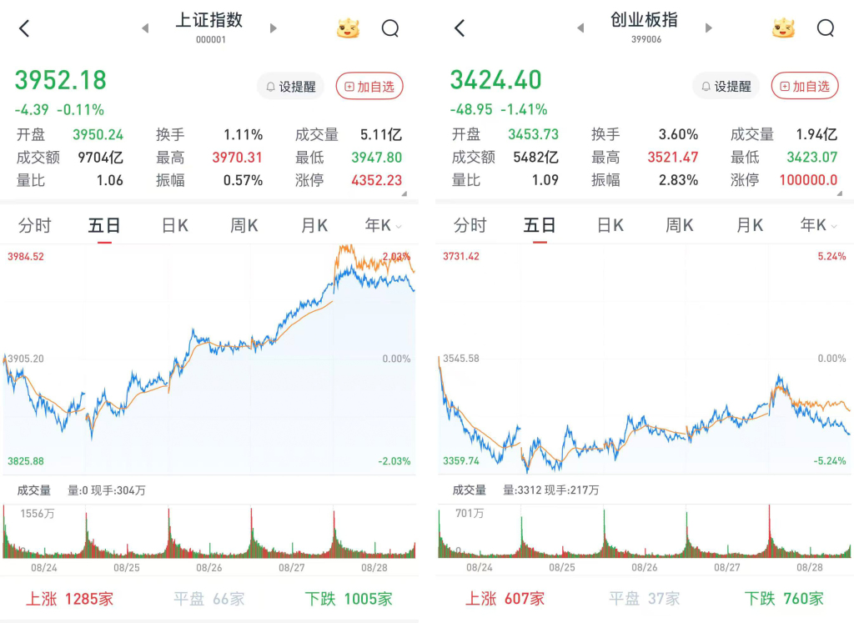854x623 pixels.
Task: Tap the winking mascot icon beside 上证指数
Action: pyautogui.click(x=348, y=28)
